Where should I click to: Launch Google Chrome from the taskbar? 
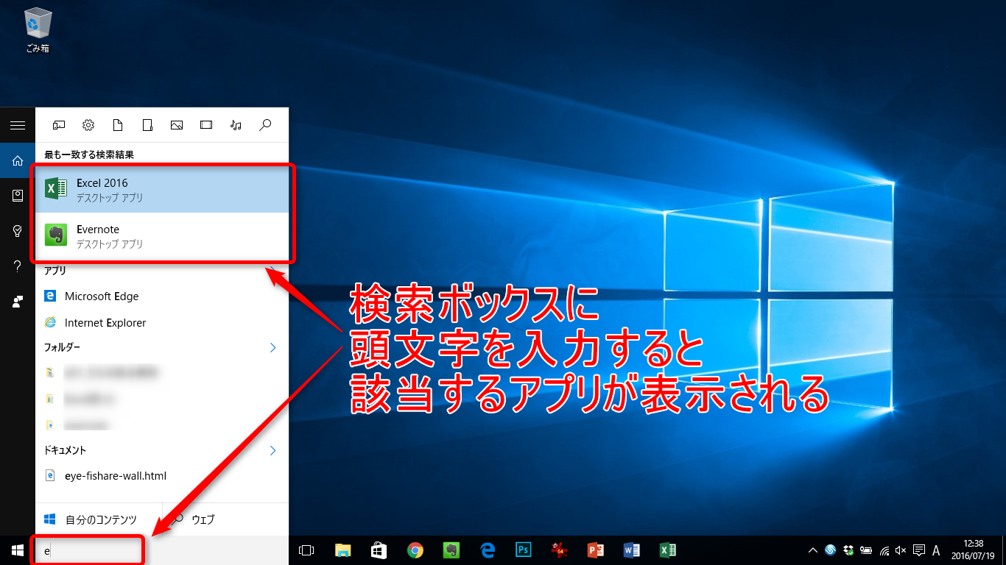(x=415, y=550)
